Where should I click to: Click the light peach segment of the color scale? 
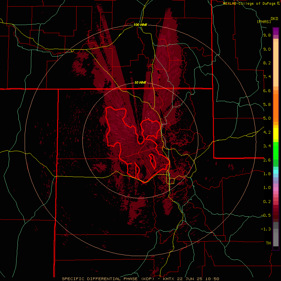point(276,64)
